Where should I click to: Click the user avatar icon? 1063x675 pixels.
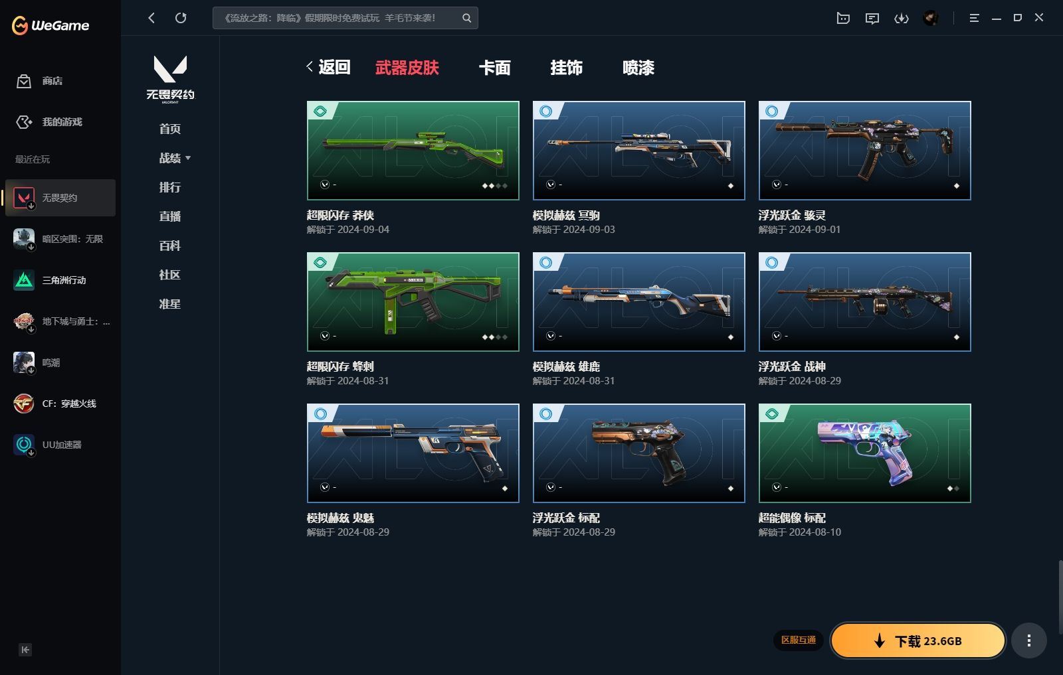pyautogui.click(x=930, y=19)
